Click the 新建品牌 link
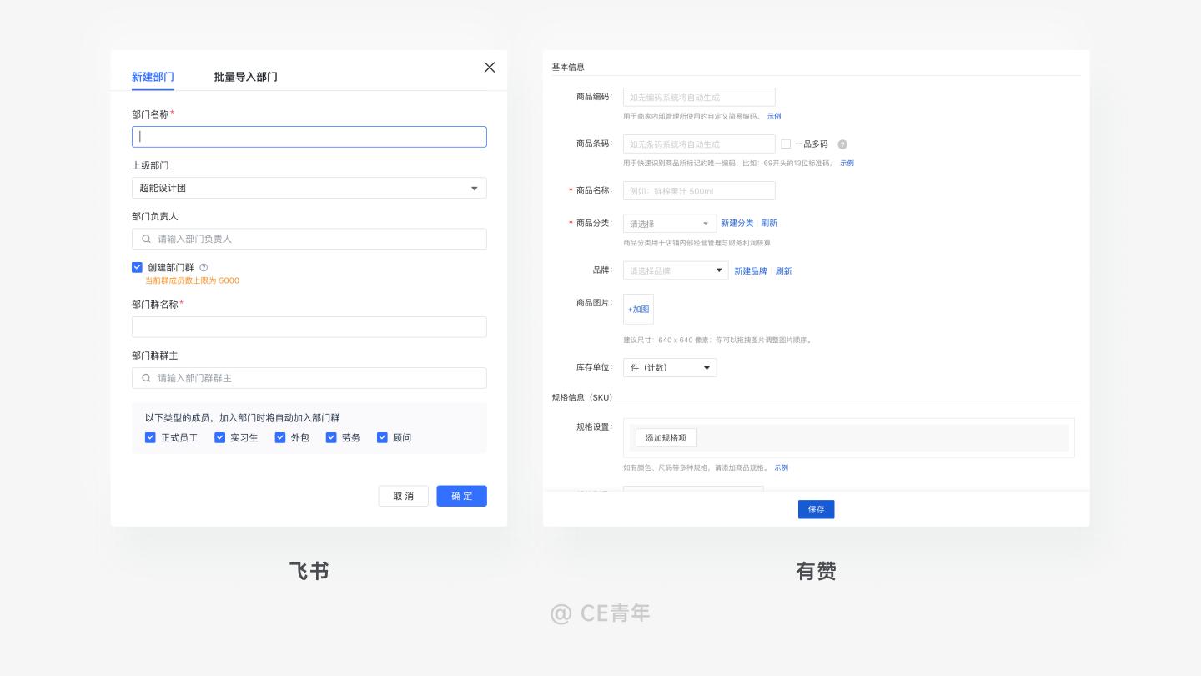The image size is (1202, 676). click(x=750, y=270)
